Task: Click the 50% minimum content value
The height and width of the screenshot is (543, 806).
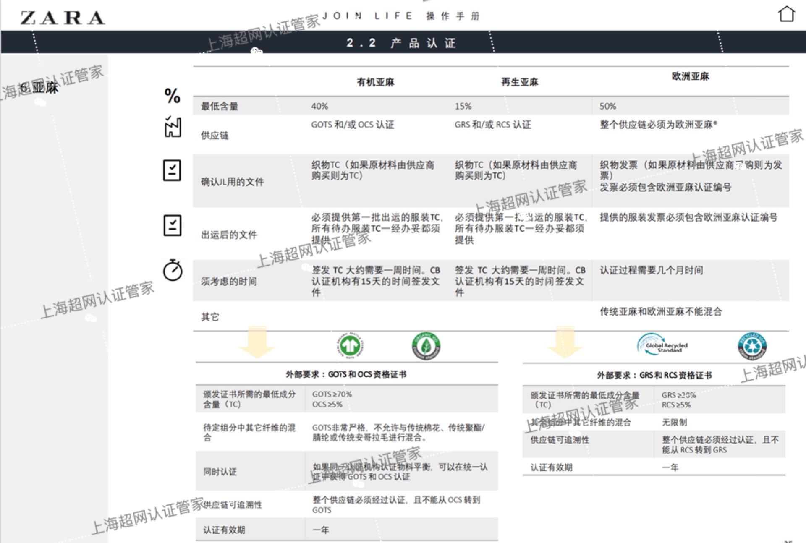Action: [608, 106]
